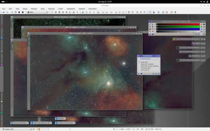
Task: Open the WORKSPACE menu
Action: pyautogui.click(x=71, y=9)
